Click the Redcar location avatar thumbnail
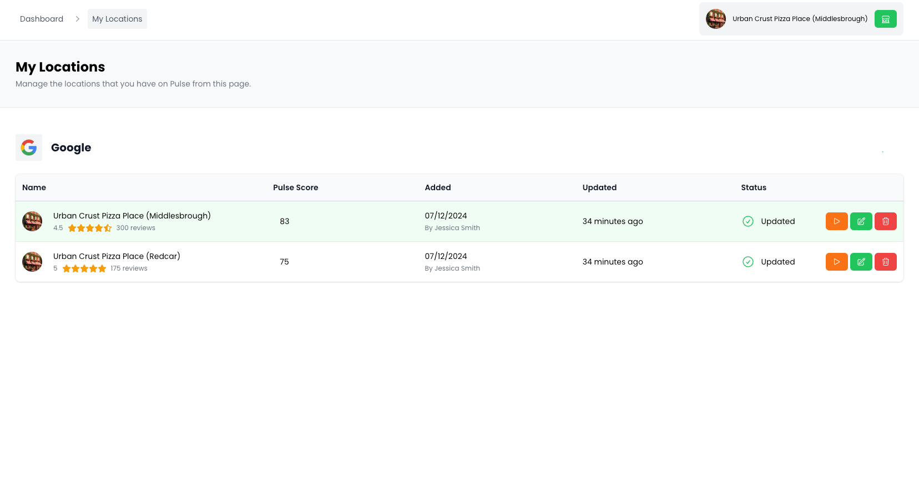Viewport: 919px width, 503px height. (32, 262)
